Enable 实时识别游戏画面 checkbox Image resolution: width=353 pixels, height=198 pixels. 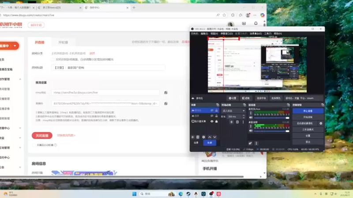tap(53, 59)
